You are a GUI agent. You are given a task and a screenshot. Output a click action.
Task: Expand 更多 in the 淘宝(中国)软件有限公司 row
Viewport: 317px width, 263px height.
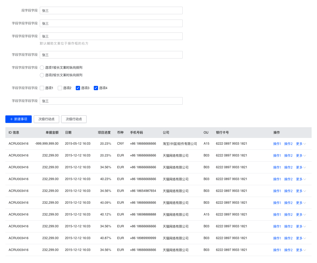click(301, 144)
